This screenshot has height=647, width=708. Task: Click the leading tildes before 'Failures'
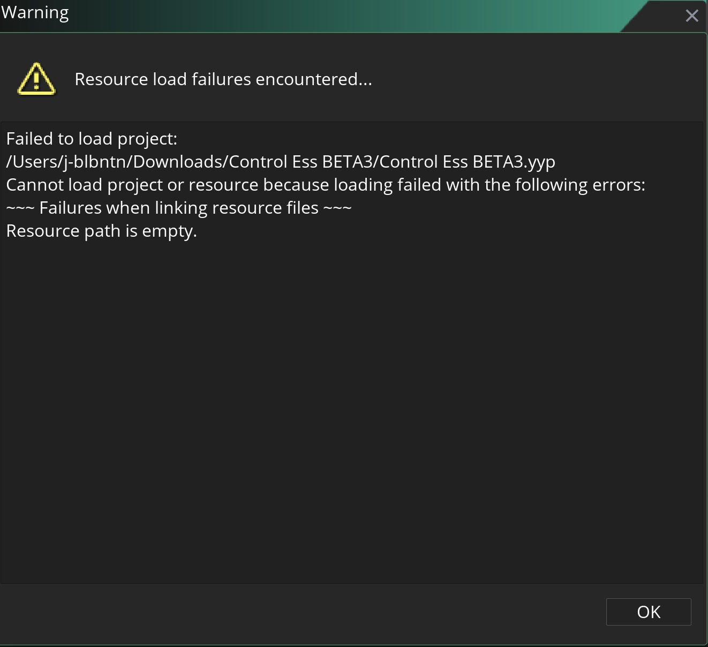pos(20,208)
